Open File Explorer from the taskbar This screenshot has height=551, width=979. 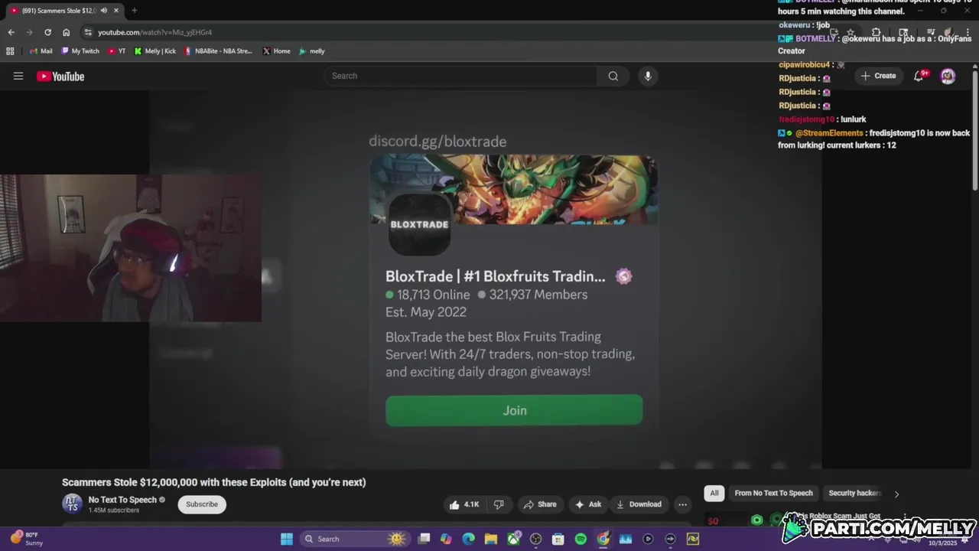coord(490,539)
